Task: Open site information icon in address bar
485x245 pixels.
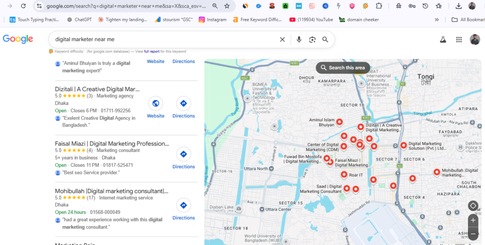Action: tap(39, 6)
